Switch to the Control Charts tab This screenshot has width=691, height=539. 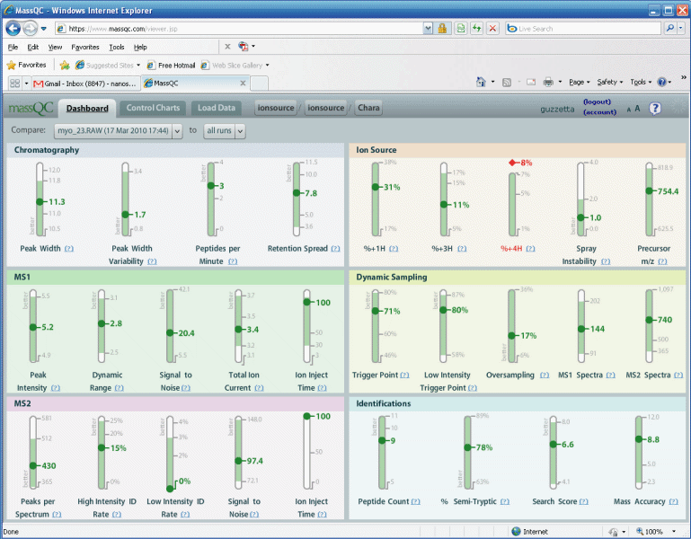coord(153,108)
